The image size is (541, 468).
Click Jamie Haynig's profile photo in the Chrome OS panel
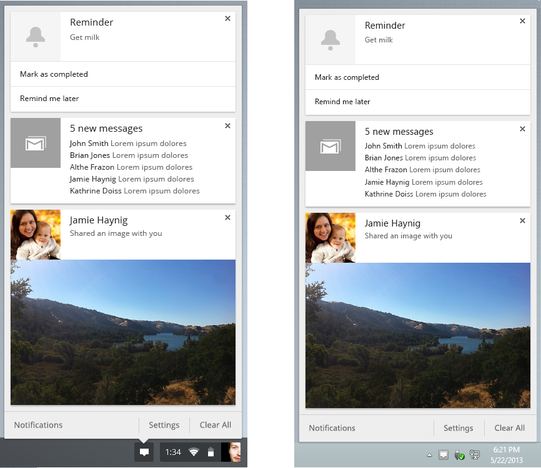click(36, 235)
